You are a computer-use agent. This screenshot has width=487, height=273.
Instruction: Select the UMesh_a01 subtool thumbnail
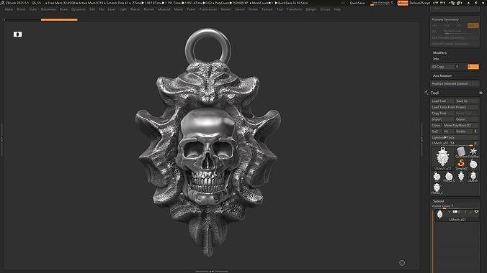click(x=439, y=214)
